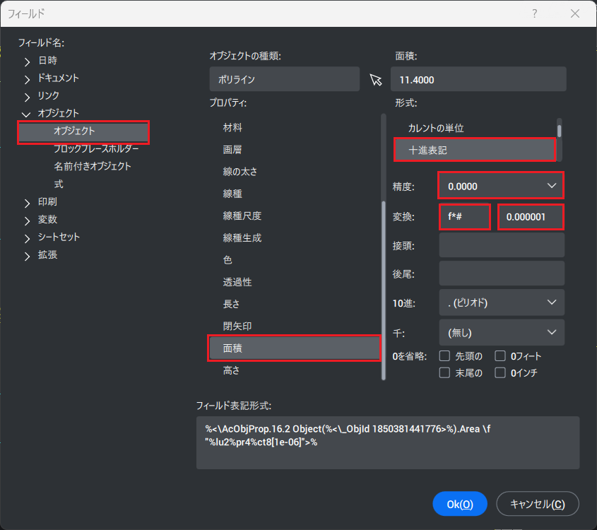Click the select object arrow icon
Viewport: 597px width, 530px height.
coord(375,80)
